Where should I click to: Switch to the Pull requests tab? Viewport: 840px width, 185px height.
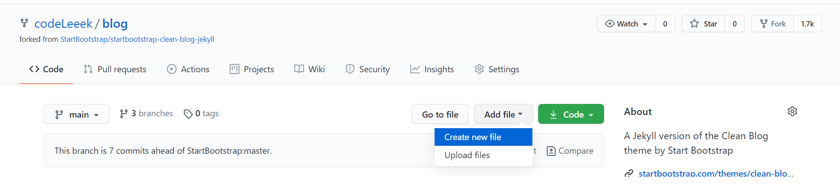point(115,69)
